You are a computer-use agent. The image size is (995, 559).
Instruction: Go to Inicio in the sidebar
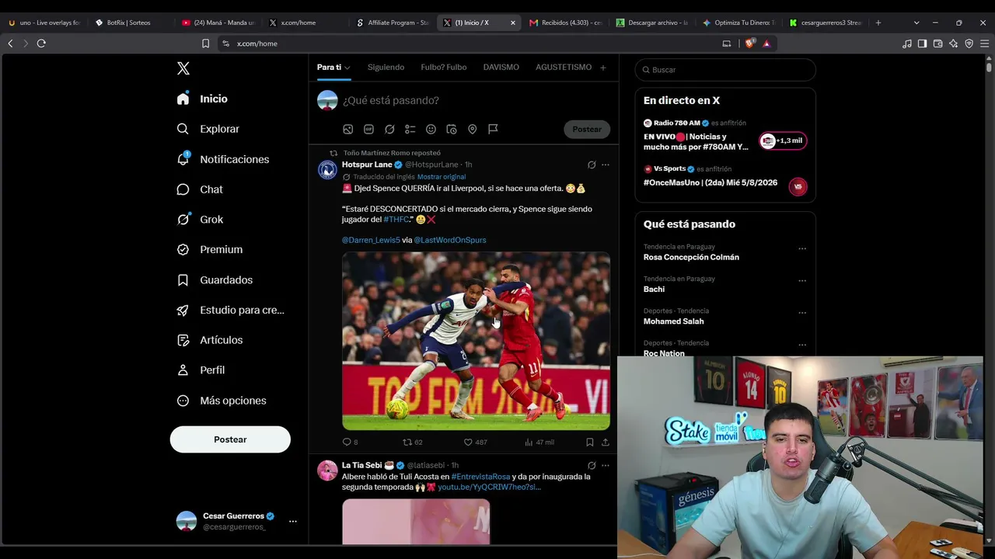click(x=202, y=99)
